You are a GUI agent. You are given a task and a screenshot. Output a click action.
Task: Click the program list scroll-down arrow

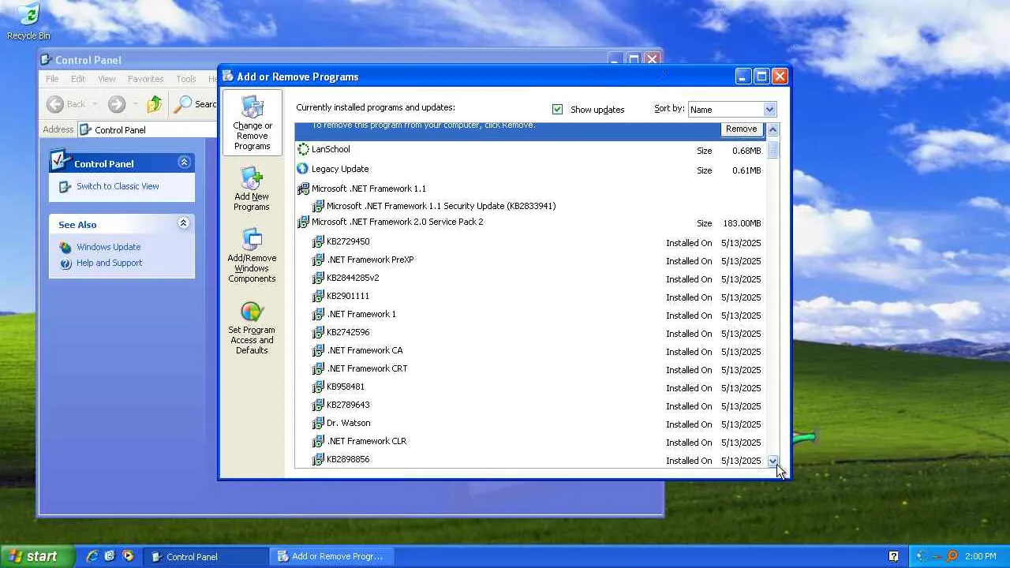pos(772,461)
